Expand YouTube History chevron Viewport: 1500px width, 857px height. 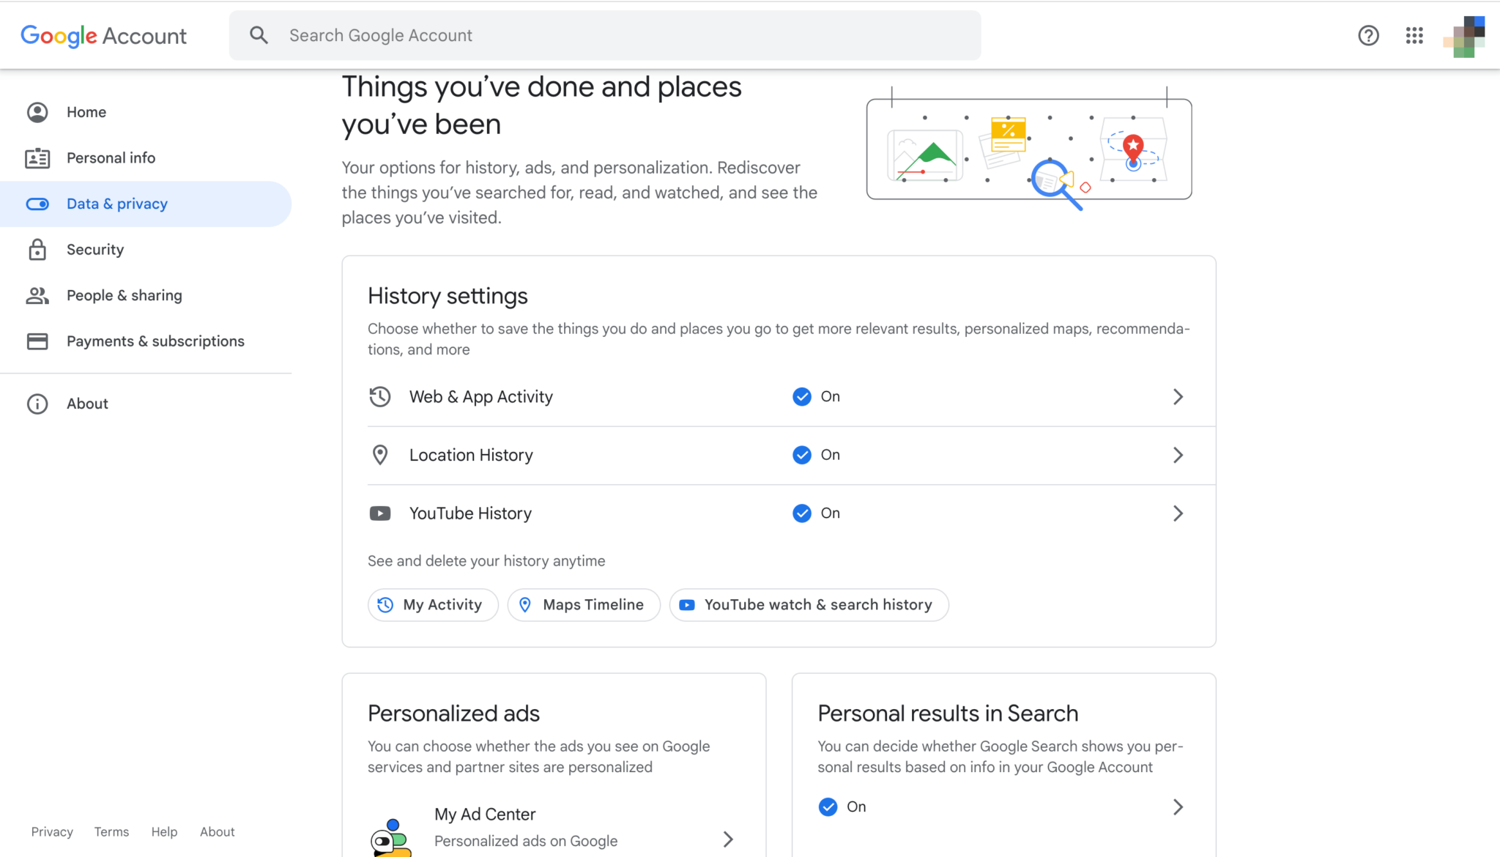coord(1178,513)
